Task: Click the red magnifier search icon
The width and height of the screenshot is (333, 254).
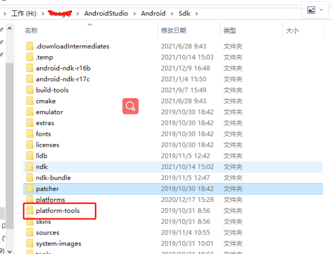Action: point(130,106)
